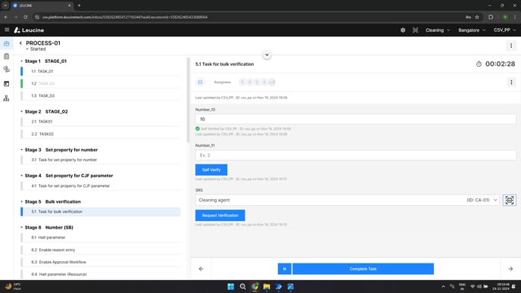
Task: Click the task list scrollbar
Action: point(188,100)
